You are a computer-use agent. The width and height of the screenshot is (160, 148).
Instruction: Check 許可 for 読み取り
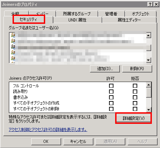tap(111, 92)
